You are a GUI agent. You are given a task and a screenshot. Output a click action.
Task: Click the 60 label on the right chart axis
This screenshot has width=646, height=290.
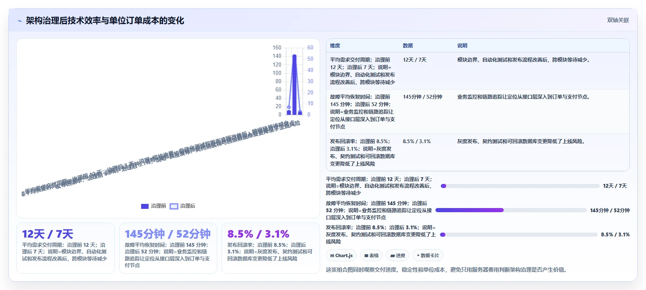[x=311, y=47]
